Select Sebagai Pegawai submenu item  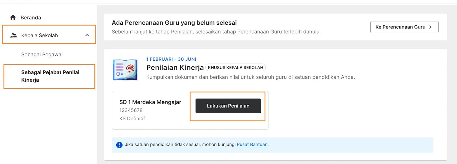pyautogui.click(x=42, y=54)
